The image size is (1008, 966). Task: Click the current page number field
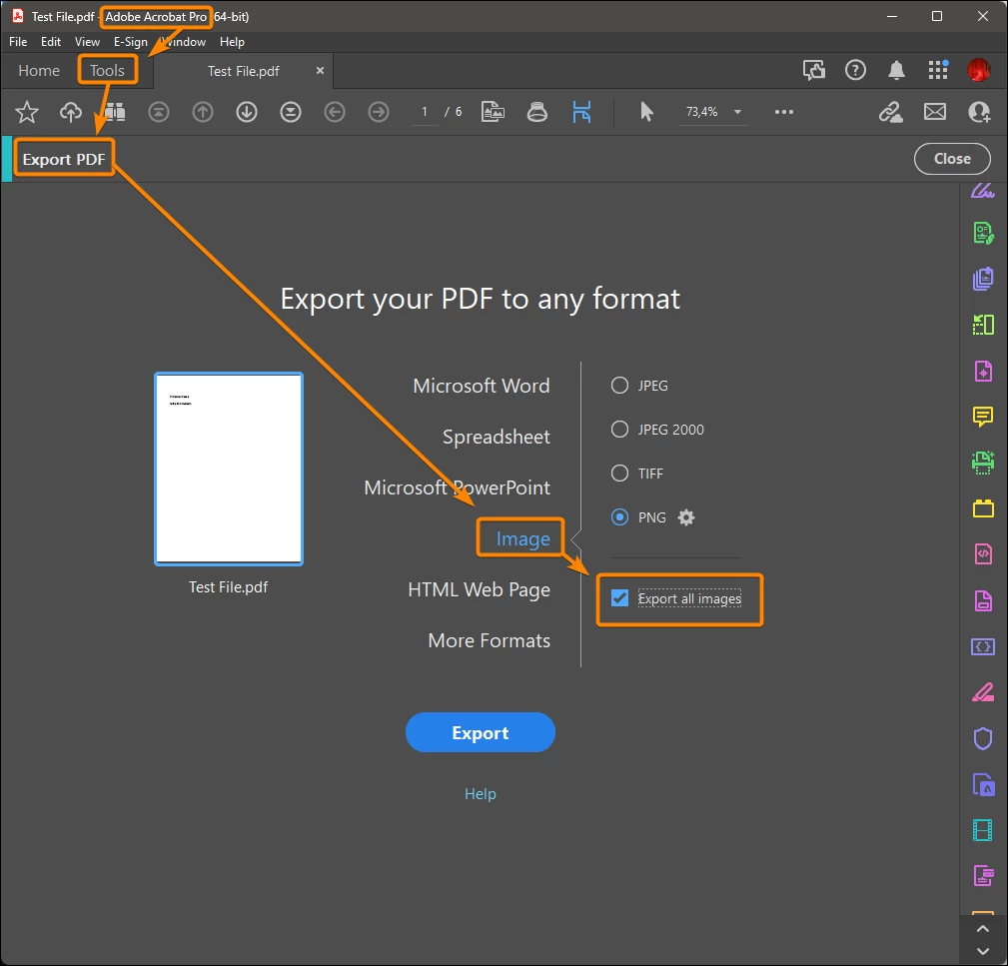point(425,112)
